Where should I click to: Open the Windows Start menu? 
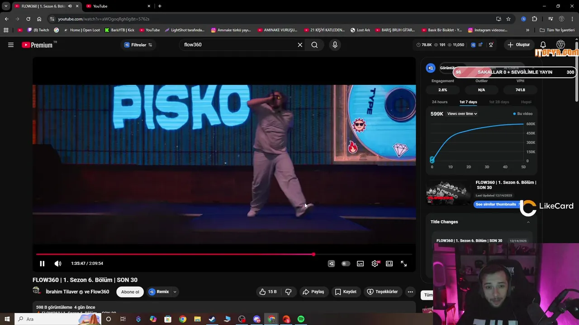(x=7, y=319)
